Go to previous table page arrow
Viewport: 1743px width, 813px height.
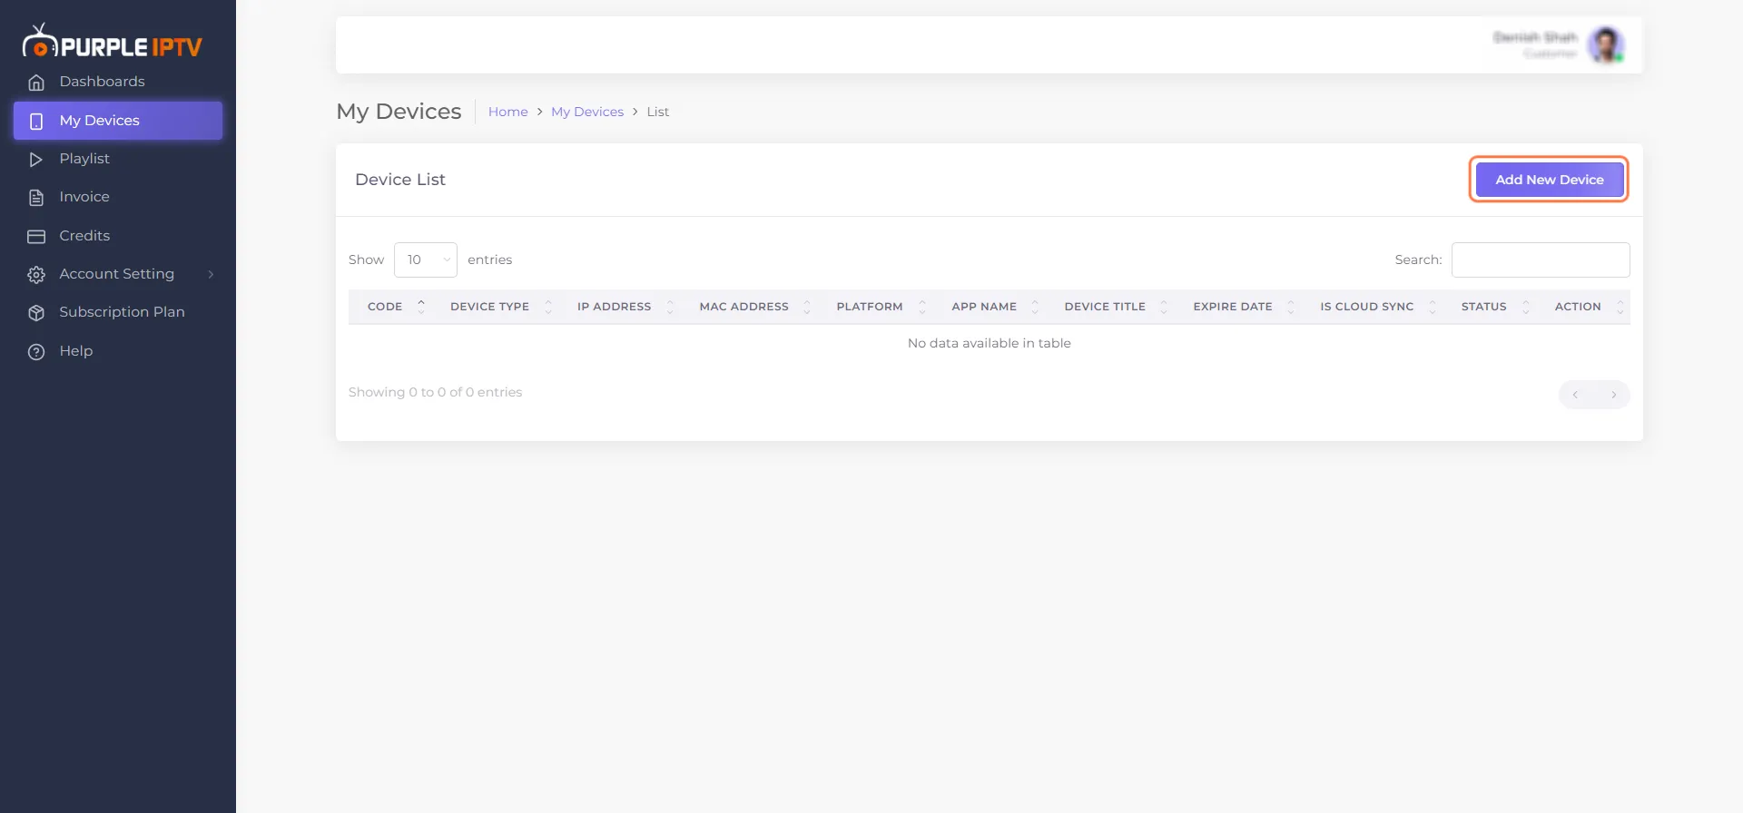(x=1576, y=395)
